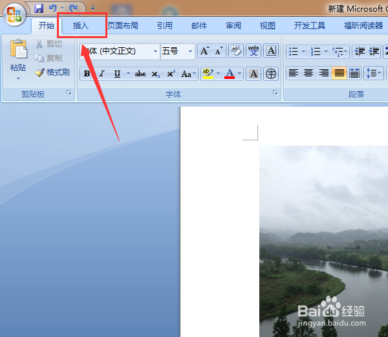Decrease paragraph indent

[360, 52]
